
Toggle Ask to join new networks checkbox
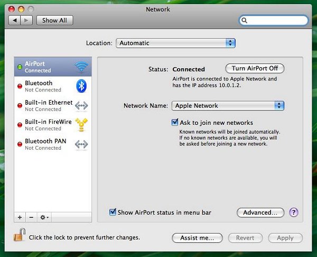(x=175, y=122)
